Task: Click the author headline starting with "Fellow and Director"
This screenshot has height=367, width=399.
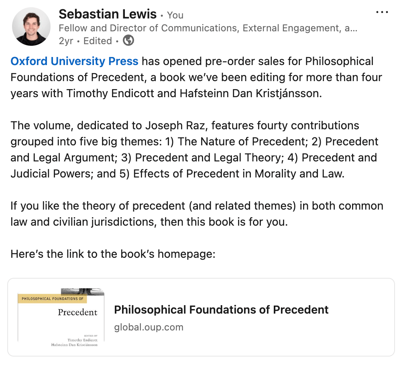Action: (x=208, y=28)
